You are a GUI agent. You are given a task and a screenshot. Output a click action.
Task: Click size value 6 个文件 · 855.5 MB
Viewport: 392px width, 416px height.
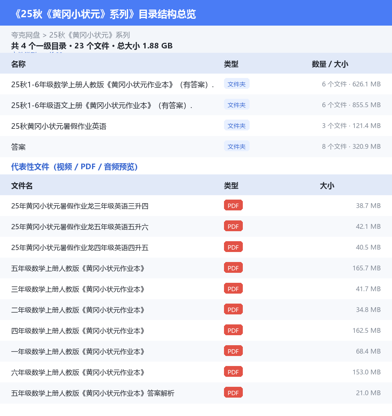(x=351, y=105)
